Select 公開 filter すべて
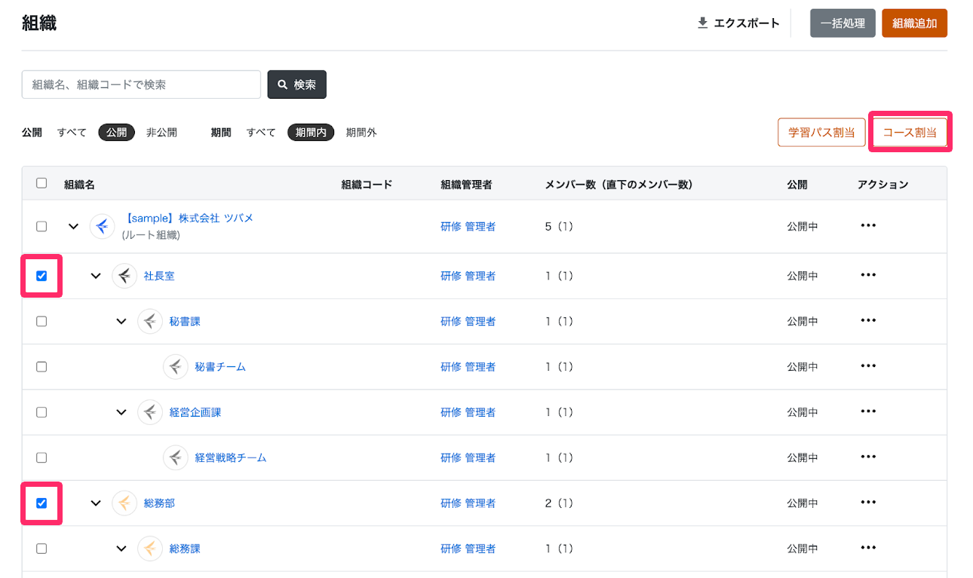The width and height of the screenshot is (973, 578). pos(72,133)
